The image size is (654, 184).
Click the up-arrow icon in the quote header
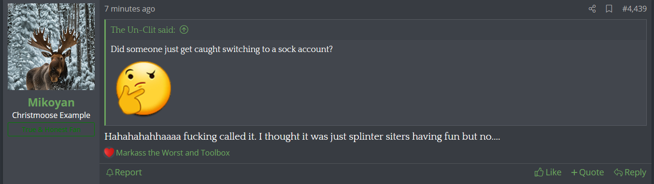184,30
